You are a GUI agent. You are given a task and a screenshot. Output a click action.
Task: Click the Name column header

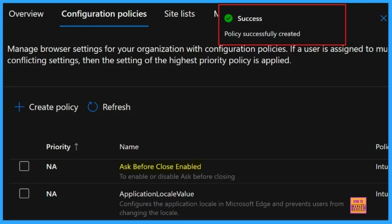pos(129,147)
